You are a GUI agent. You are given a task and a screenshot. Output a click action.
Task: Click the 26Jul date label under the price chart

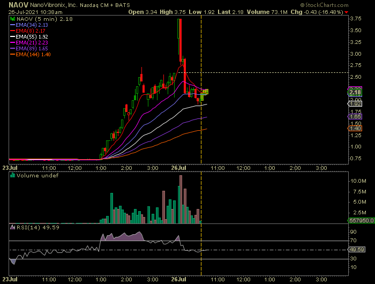[x=178, y=168]
